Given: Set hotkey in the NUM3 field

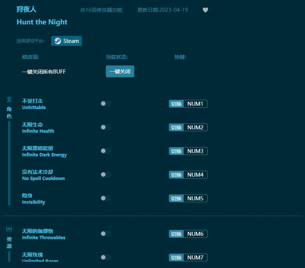Looking at the screenshot, I should coord(195,151).
